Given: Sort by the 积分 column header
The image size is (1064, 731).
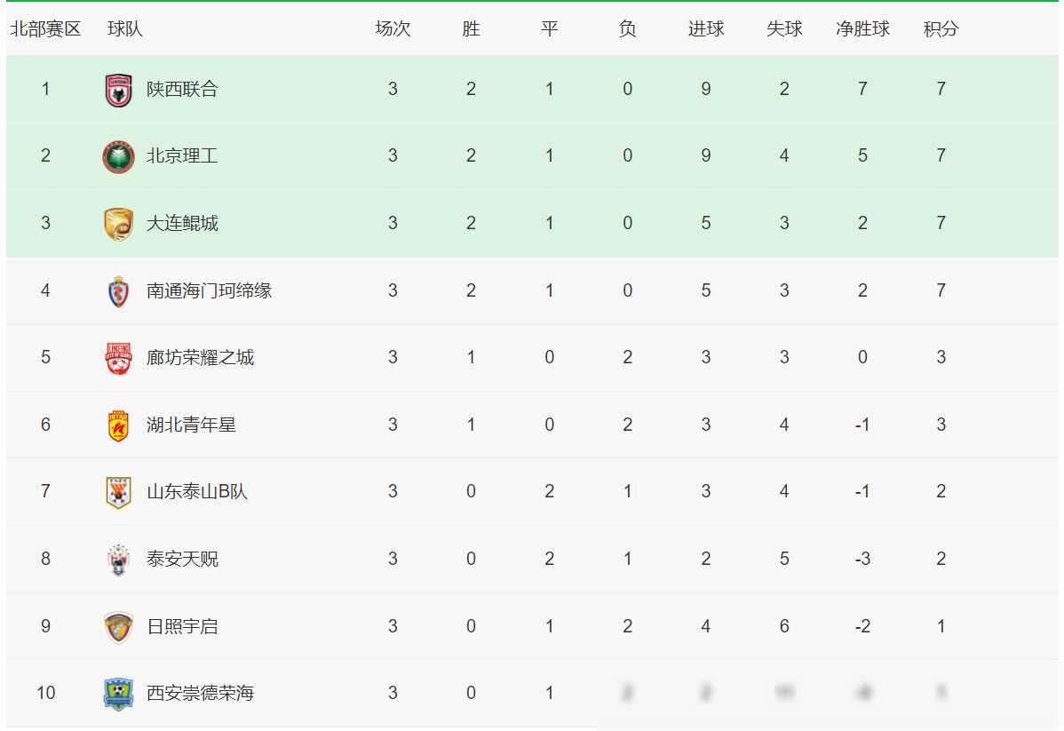Looking at the screenshot, I should coord(941,28).
